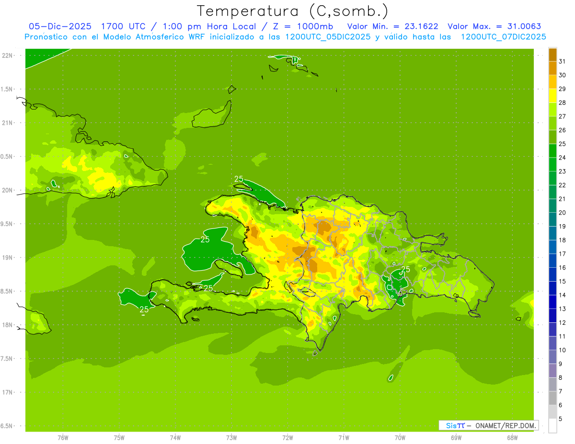This screenshot has height=444, width=575.
Task: Click the legend value '20'
Action: [563, 213]
